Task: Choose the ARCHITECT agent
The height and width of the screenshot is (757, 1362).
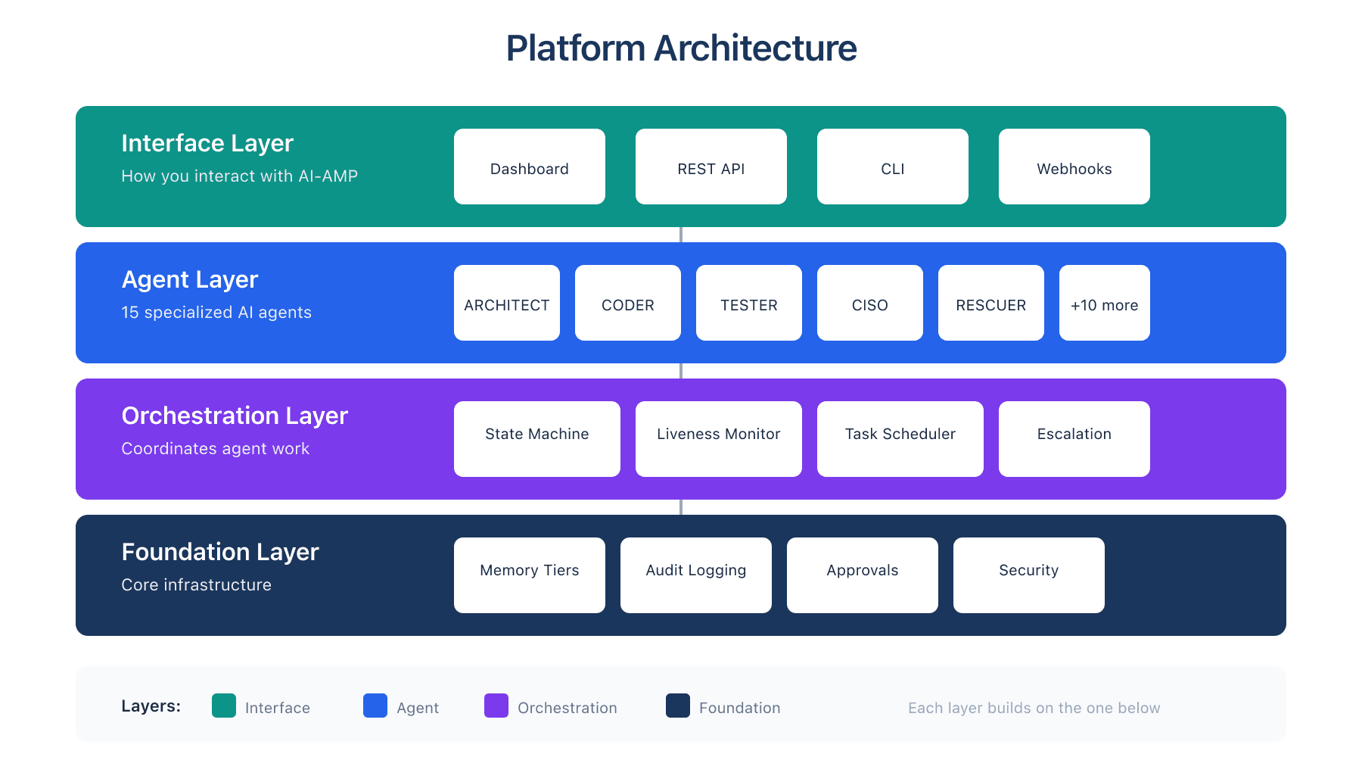Action: coord(506,303)
